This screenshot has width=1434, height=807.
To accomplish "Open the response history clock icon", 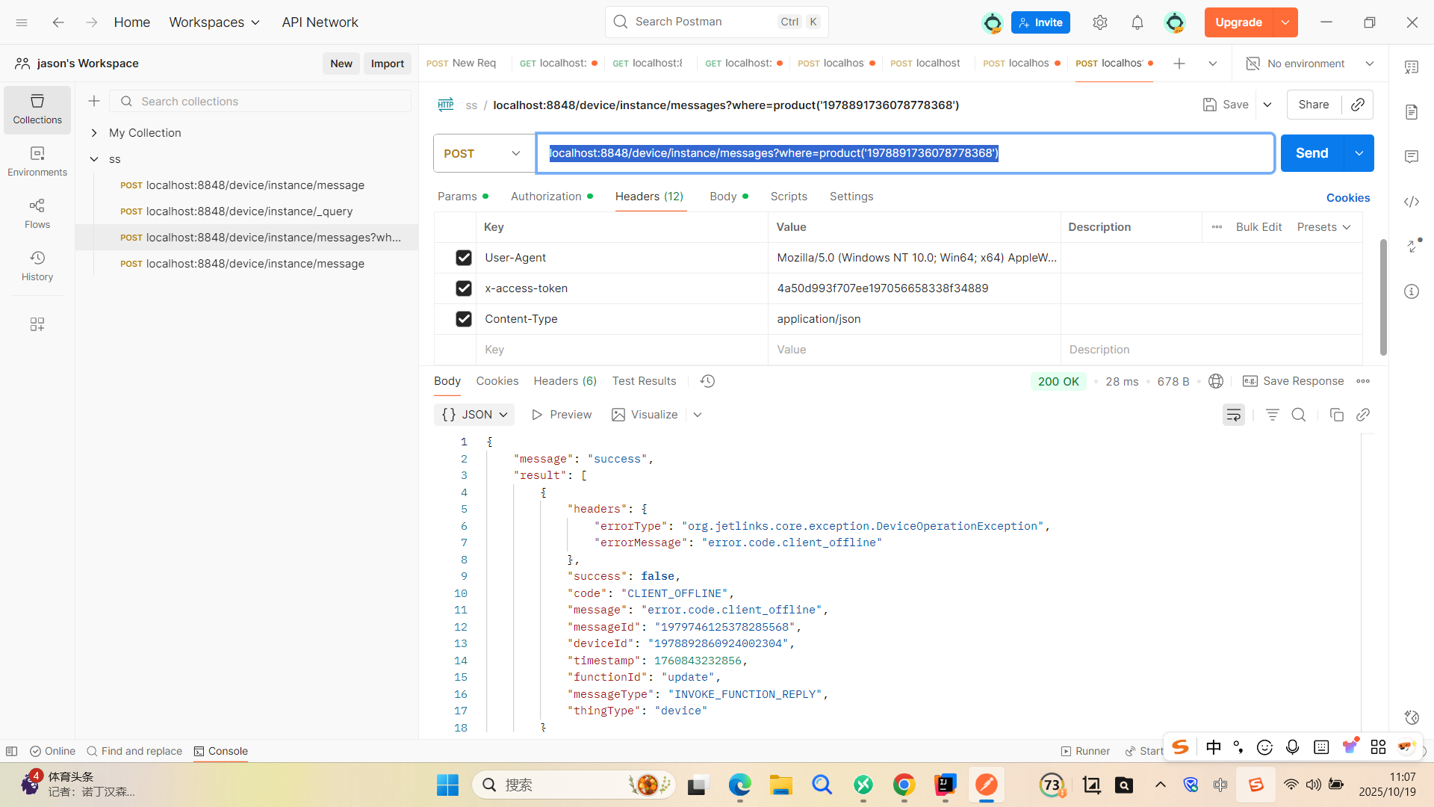I will point(707,381).
